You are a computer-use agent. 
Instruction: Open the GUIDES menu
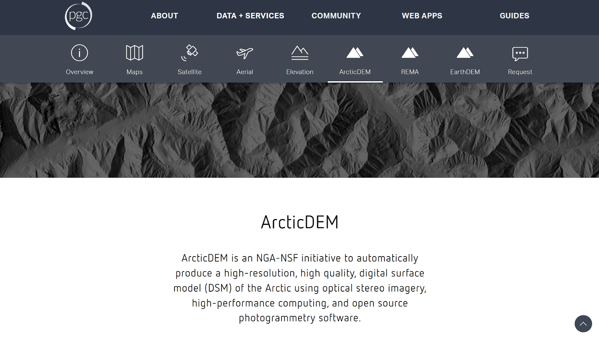[x=514, y=16]
